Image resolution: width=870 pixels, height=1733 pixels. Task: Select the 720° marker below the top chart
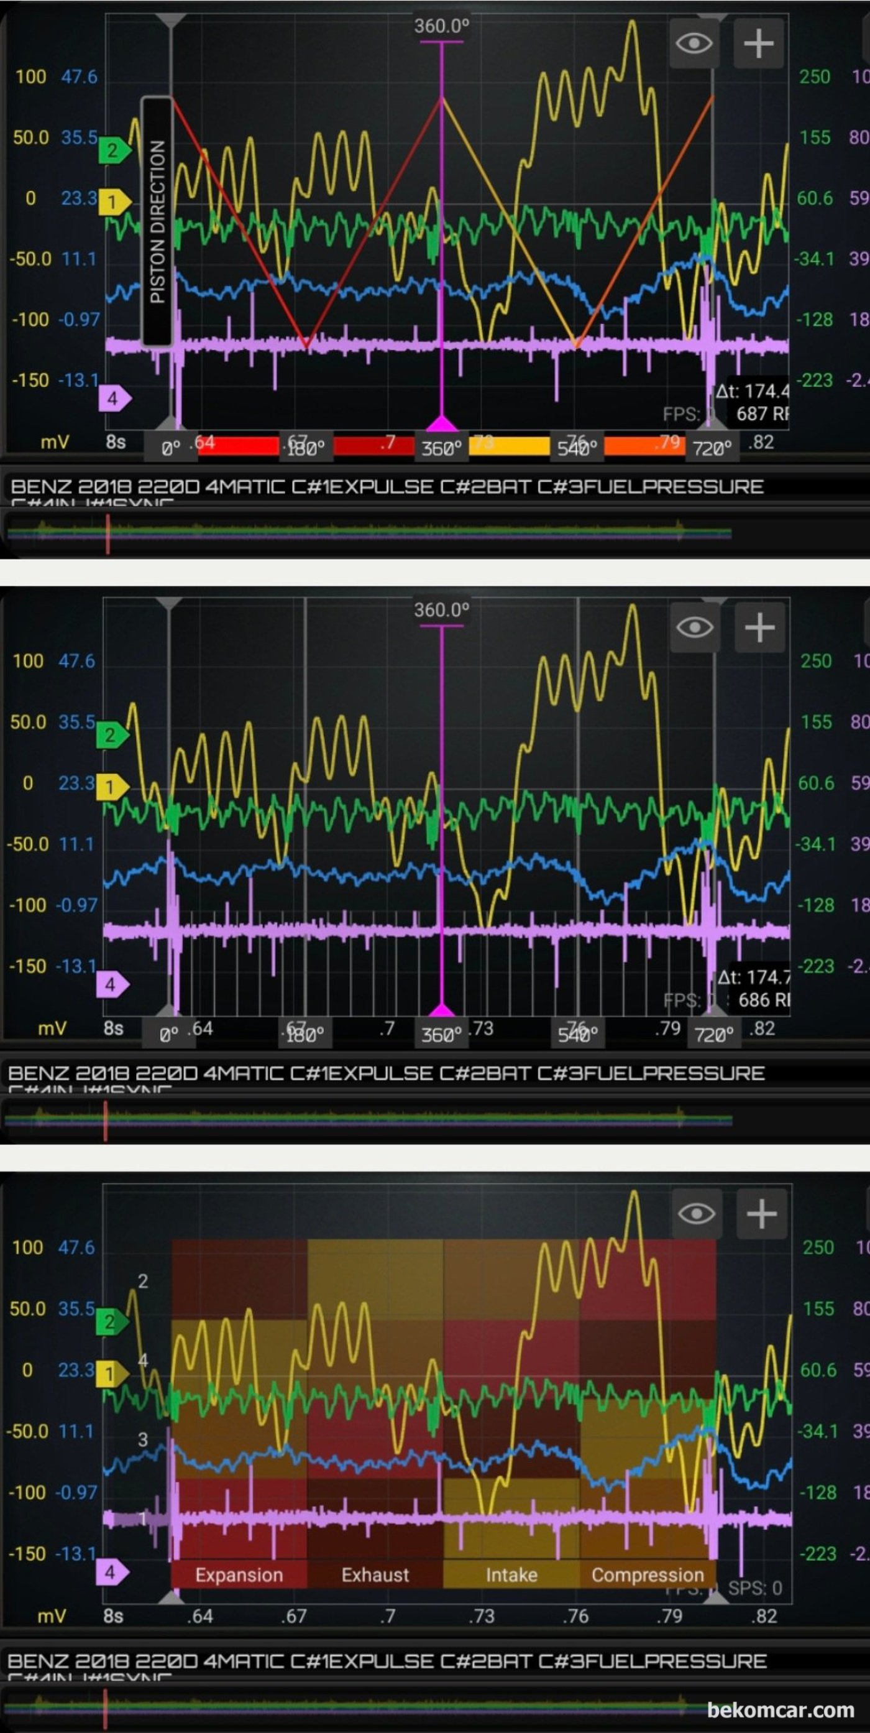713,448
